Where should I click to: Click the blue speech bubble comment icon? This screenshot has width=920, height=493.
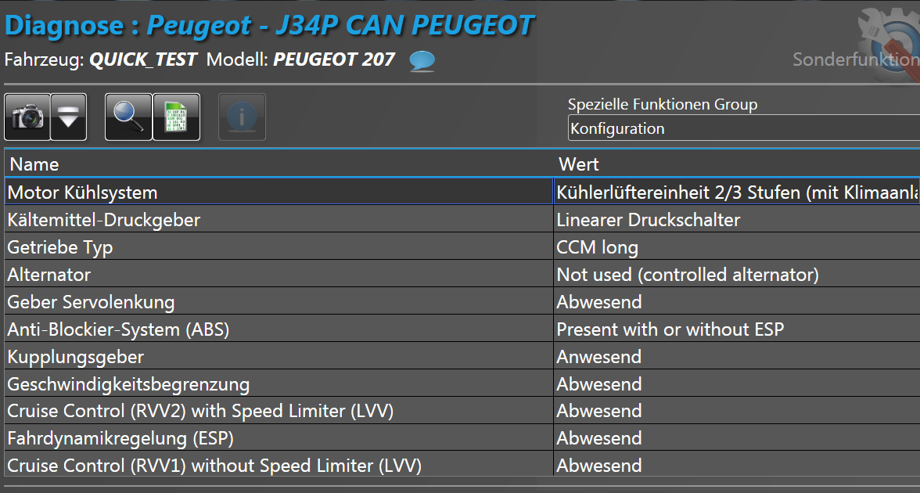[422, 61]
